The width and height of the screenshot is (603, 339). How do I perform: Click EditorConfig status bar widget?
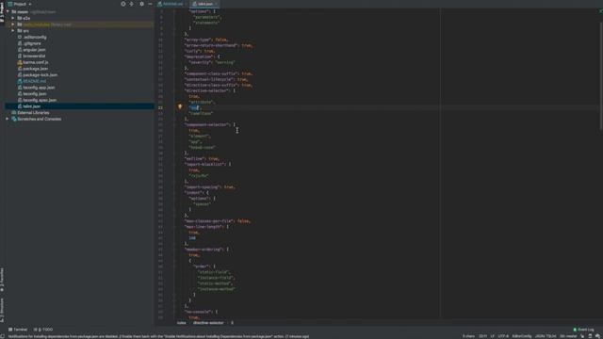[x=521, y=336]
